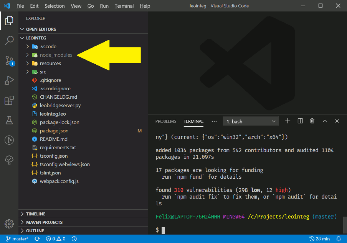
Task: Open the File menu
Action: tap(20, 6)
